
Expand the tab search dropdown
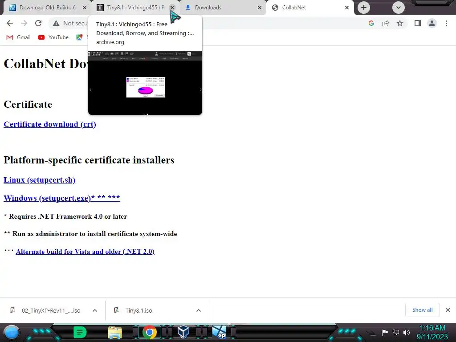(399, 8)
